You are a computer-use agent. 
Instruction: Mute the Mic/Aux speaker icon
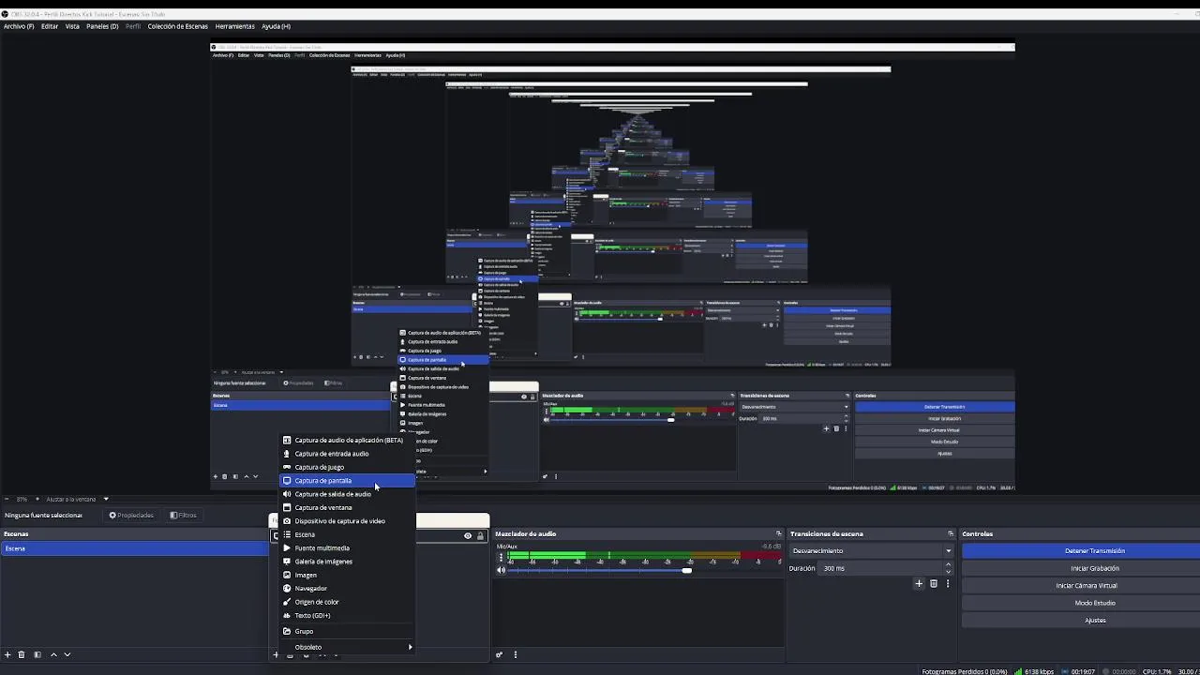(501, 569)
